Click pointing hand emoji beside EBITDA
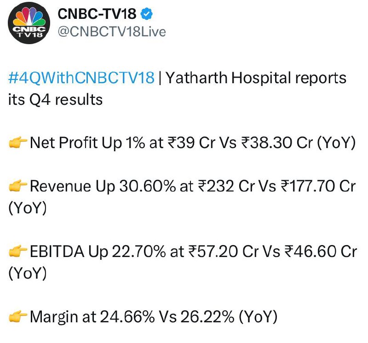368x343 pixels. pos(18,251)
